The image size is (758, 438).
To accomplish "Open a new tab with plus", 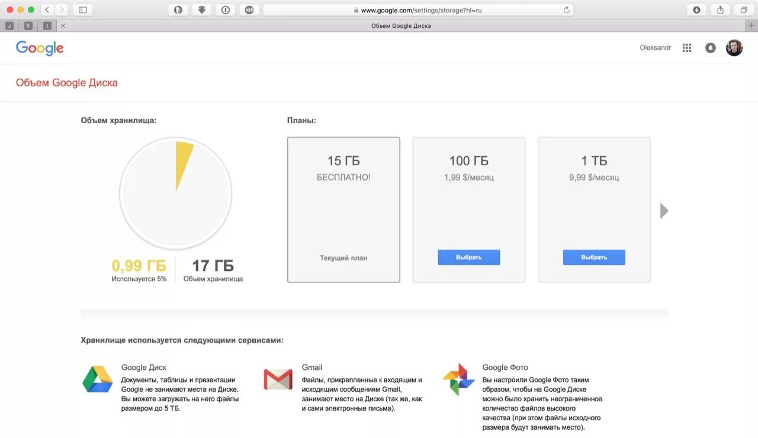I will tap(751, 25).
